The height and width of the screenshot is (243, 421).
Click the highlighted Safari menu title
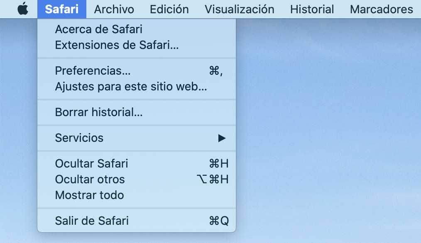pyautogui.click(x=61, y=9)
